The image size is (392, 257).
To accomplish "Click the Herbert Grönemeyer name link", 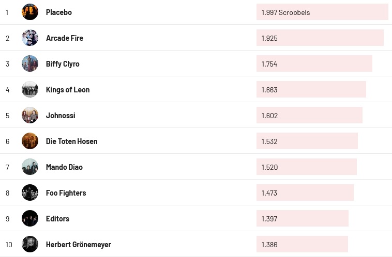I will coord(78,244).
